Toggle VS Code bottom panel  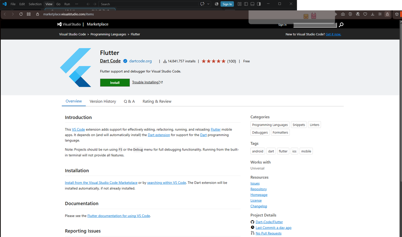coord(252,4)
